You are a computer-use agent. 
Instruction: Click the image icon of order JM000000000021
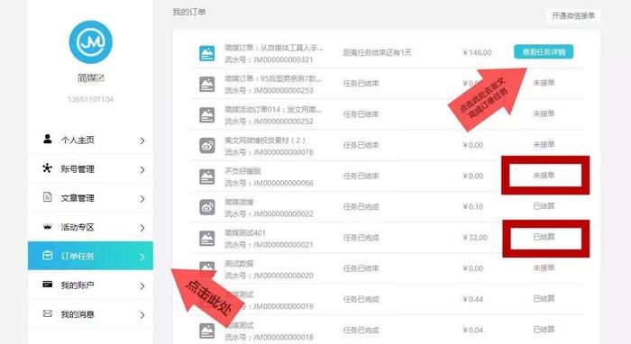click(x=207, y=238)
